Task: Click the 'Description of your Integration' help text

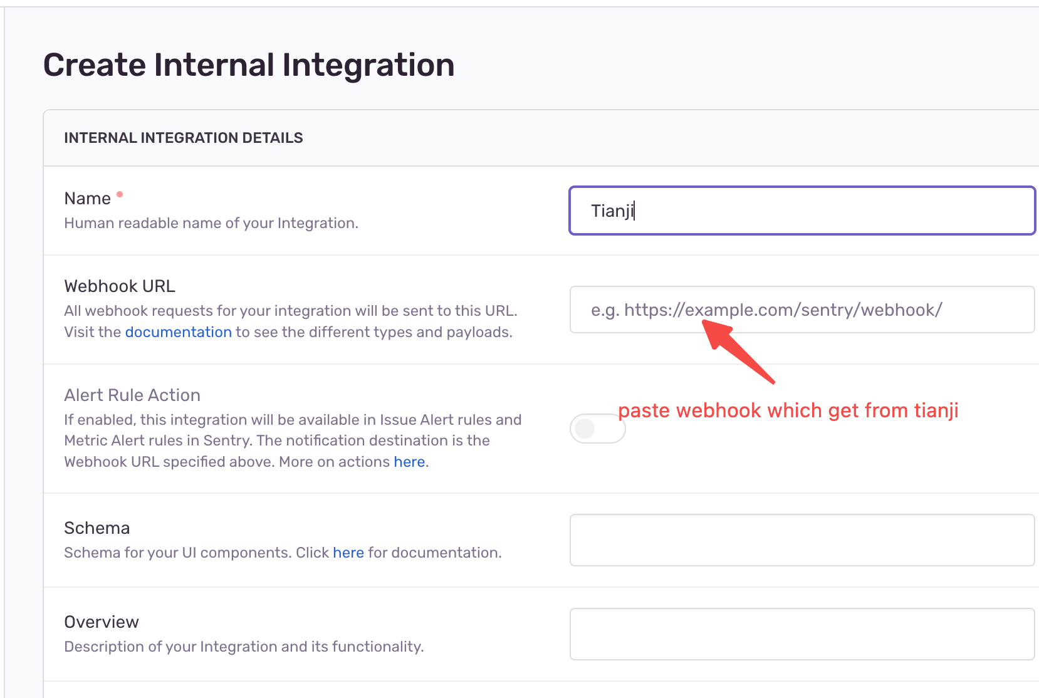Action: point(244,647)
